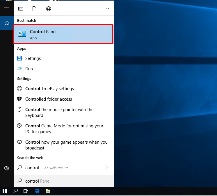217x196 pixels.
Task: Open the Control Panel best match
Action: tap(63, 34)
